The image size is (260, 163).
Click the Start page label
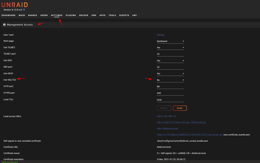pyautogui.click(x=9, y=41)
